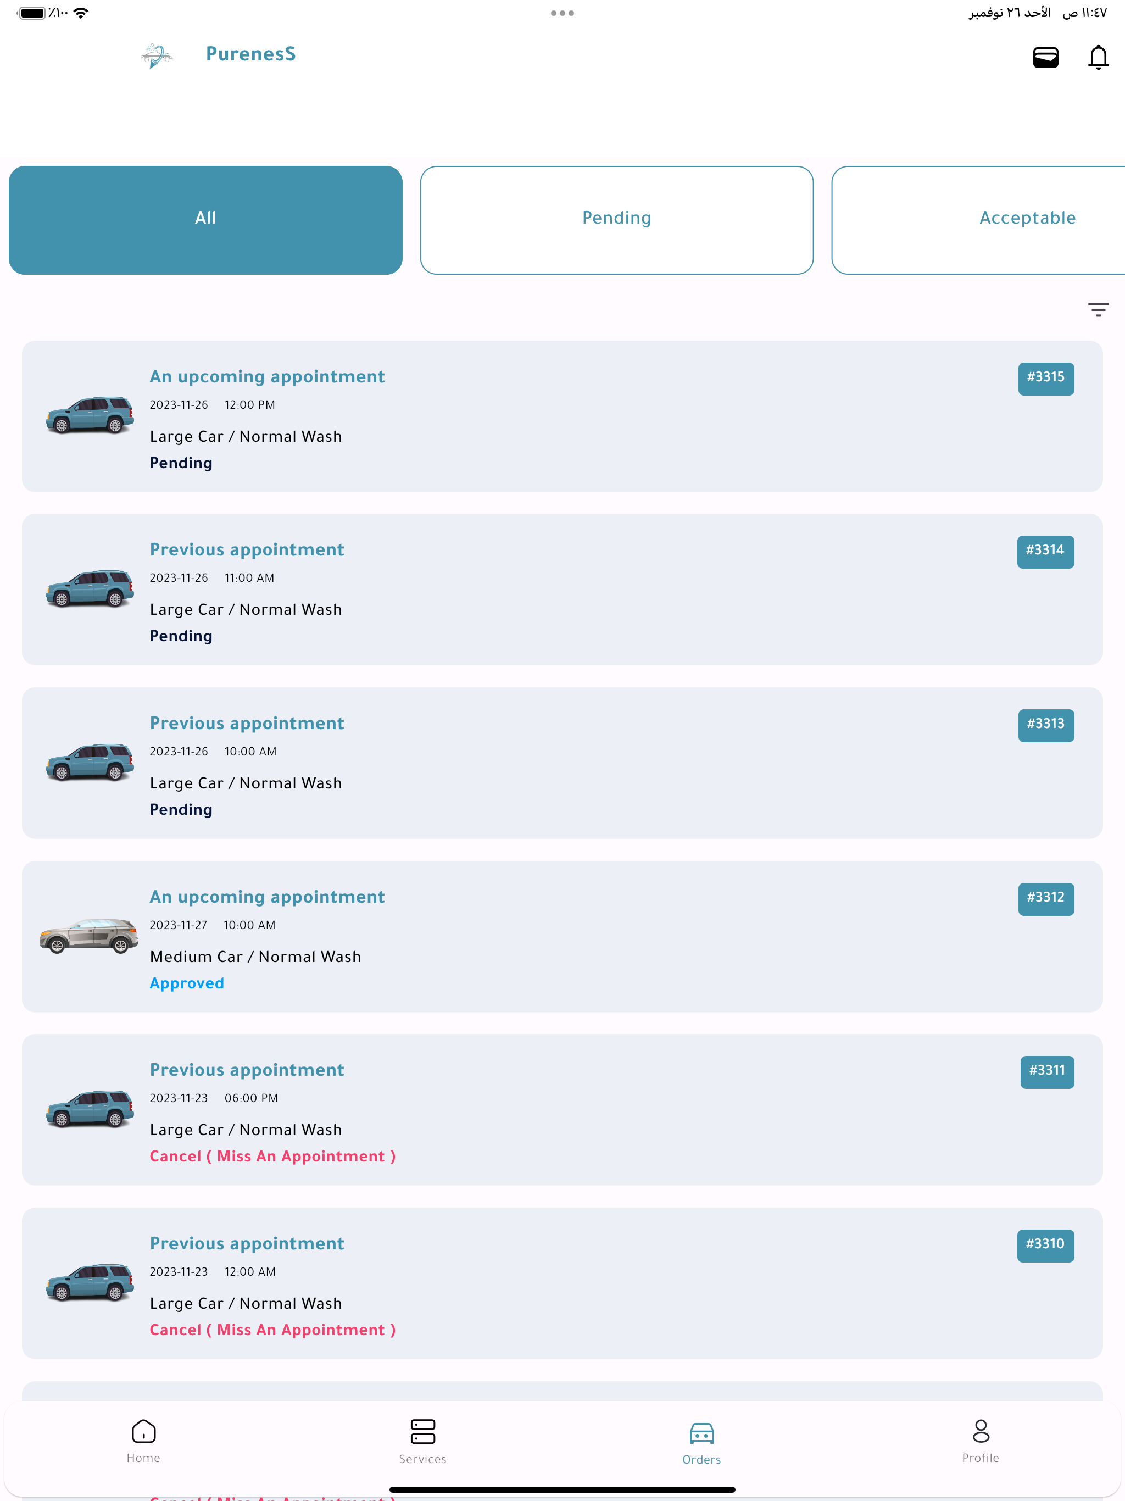Click the 12:00 PM time on order #3315
This screenshot has width=1125, height=1501.
point(250,405)
